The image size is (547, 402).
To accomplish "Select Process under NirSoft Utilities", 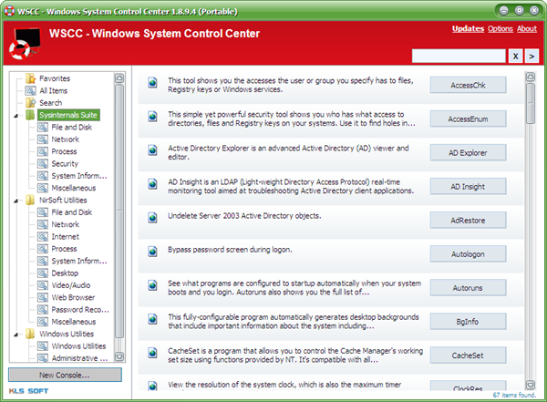I will click(x=64, y=249).
